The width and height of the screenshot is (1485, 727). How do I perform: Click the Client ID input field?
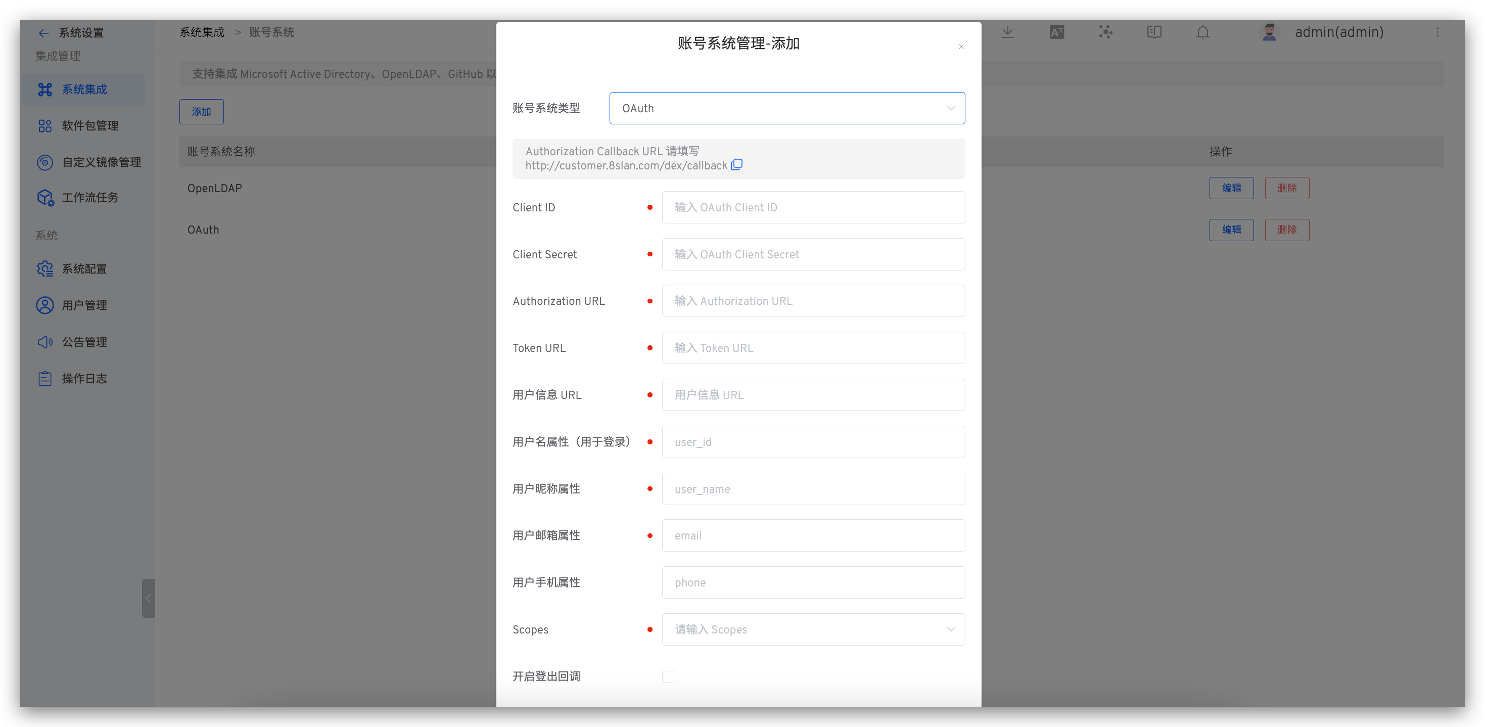(x=813, y=208)
